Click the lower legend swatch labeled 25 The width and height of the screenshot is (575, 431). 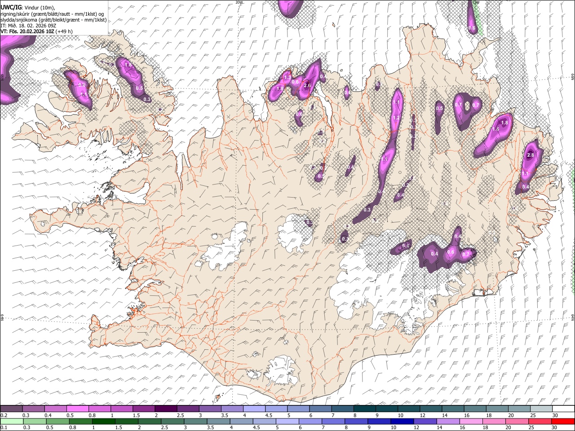tap(540, 421)
